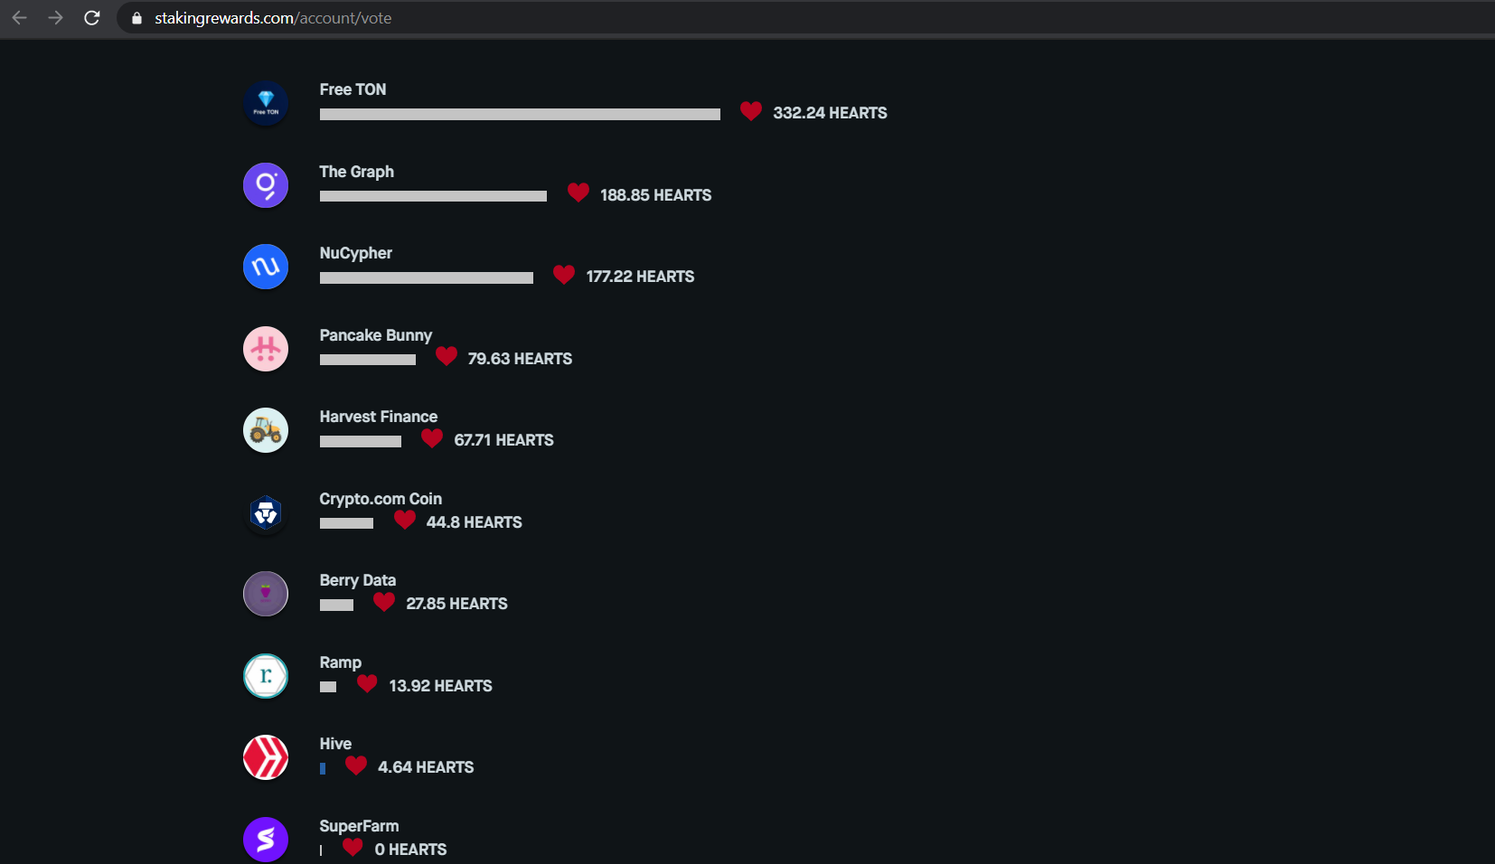Click the heart next to 13.92 HEARTS

[x=367, y=684]
